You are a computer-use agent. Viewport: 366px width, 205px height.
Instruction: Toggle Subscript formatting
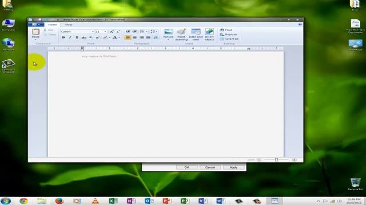pyautogui.click(x=91, y=38)
